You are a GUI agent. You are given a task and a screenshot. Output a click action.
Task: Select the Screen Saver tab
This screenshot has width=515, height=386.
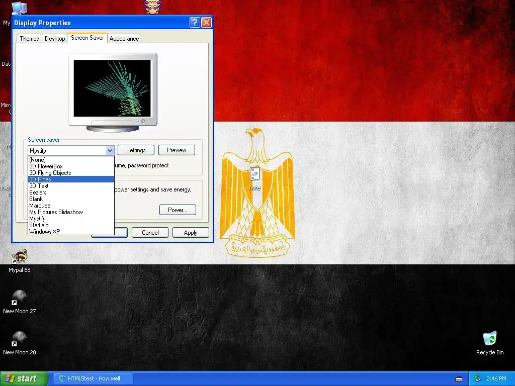tap(88, 38)
